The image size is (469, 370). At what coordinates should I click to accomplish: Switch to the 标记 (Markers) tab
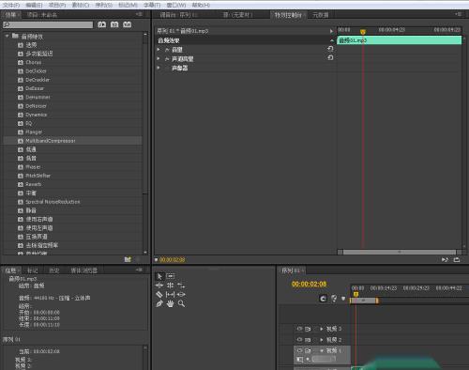pyautogui.click(x=33, y=270)
